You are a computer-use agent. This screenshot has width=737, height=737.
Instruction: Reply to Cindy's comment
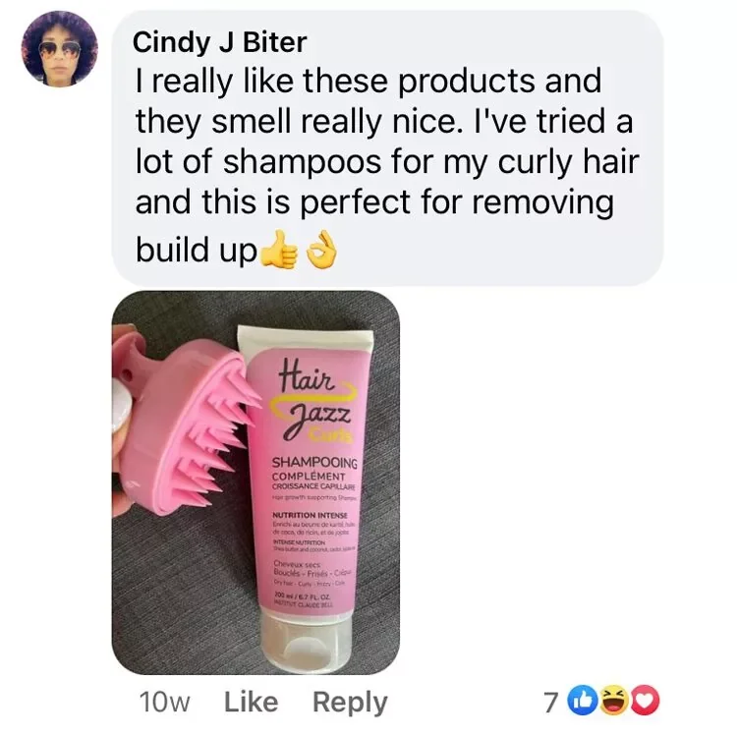click(x=350, y=704)
